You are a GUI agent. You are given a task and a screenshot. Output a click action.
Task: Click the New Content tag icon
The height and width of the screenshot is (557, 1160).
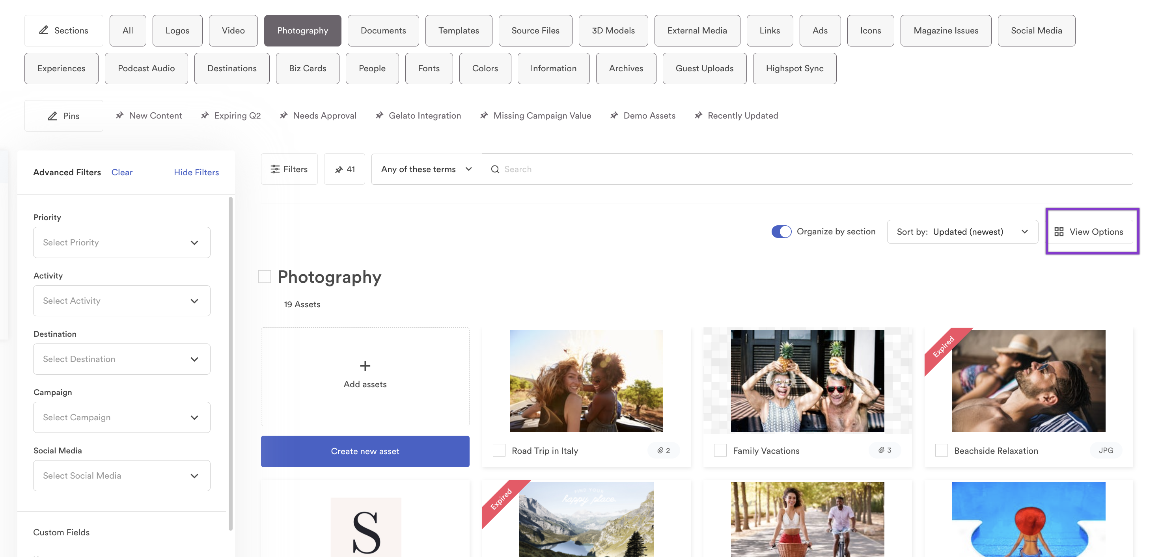click(x=118, y=116)
